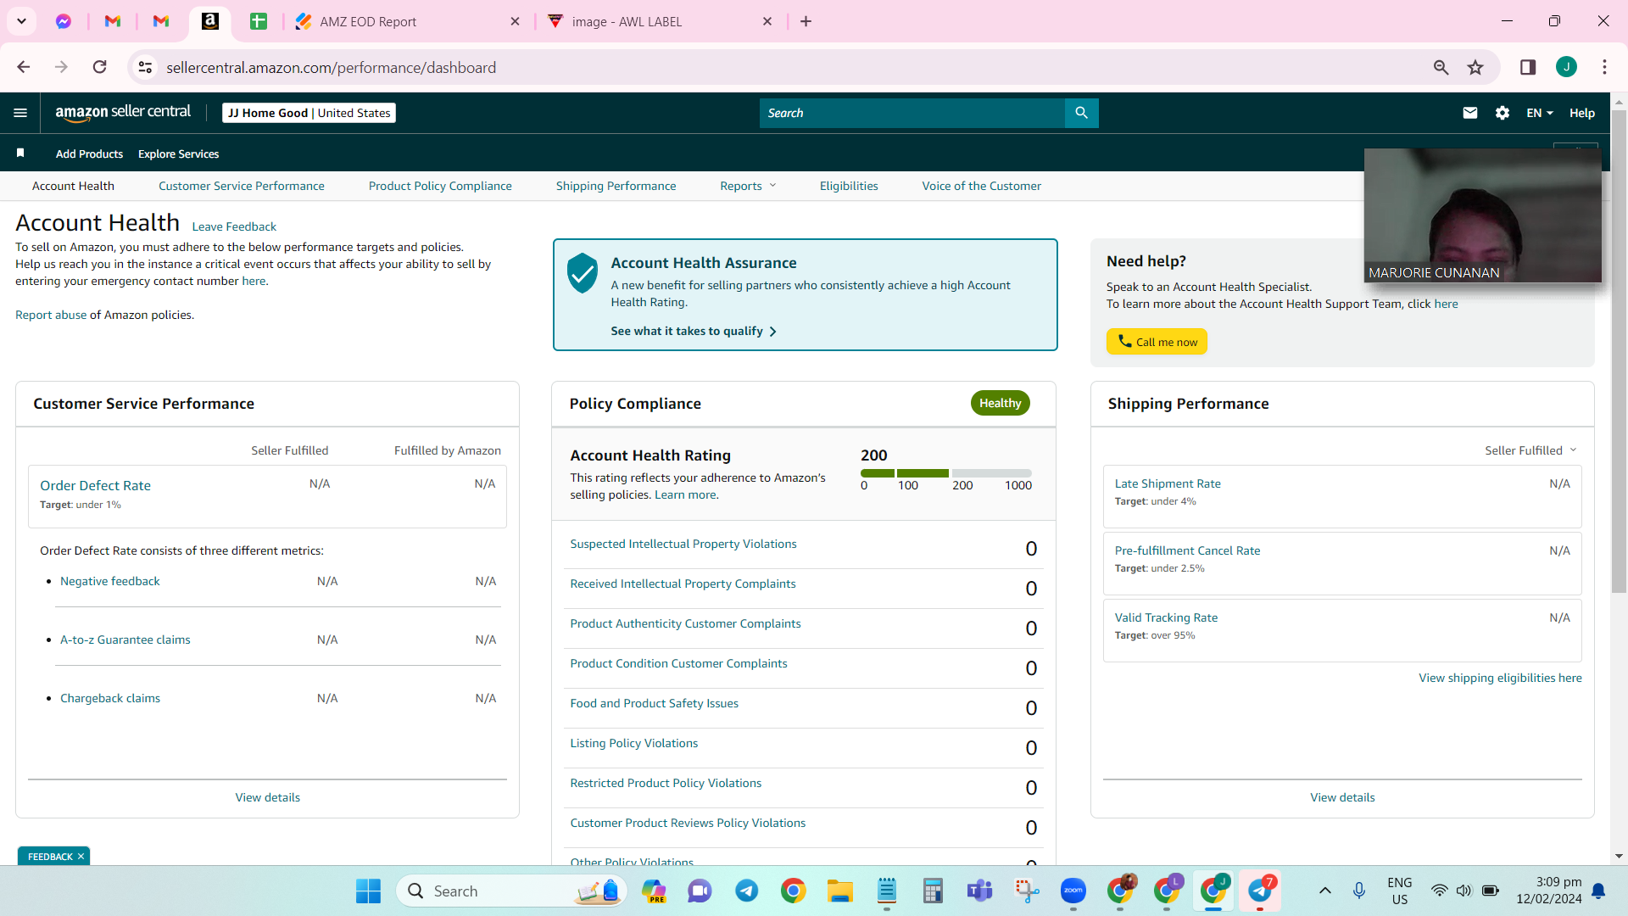Expand the Reports dropdown menu
This screenshot has height=916, width=1628.
click(748, 186)
